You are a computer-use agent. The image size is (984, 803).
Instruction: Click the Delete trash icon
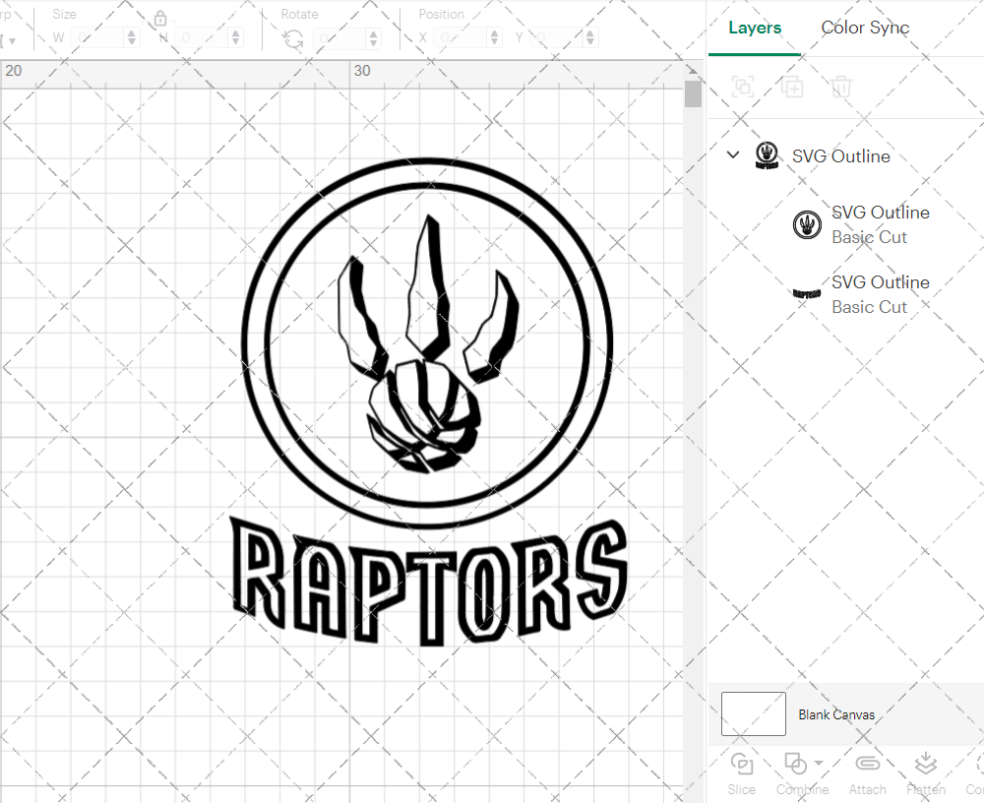(839, 87)
